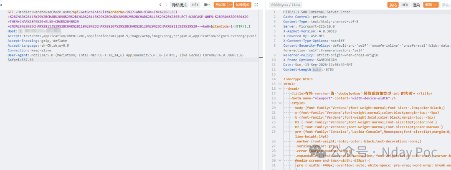Click the response search input field
451x170 pixels.
(445, 5)
